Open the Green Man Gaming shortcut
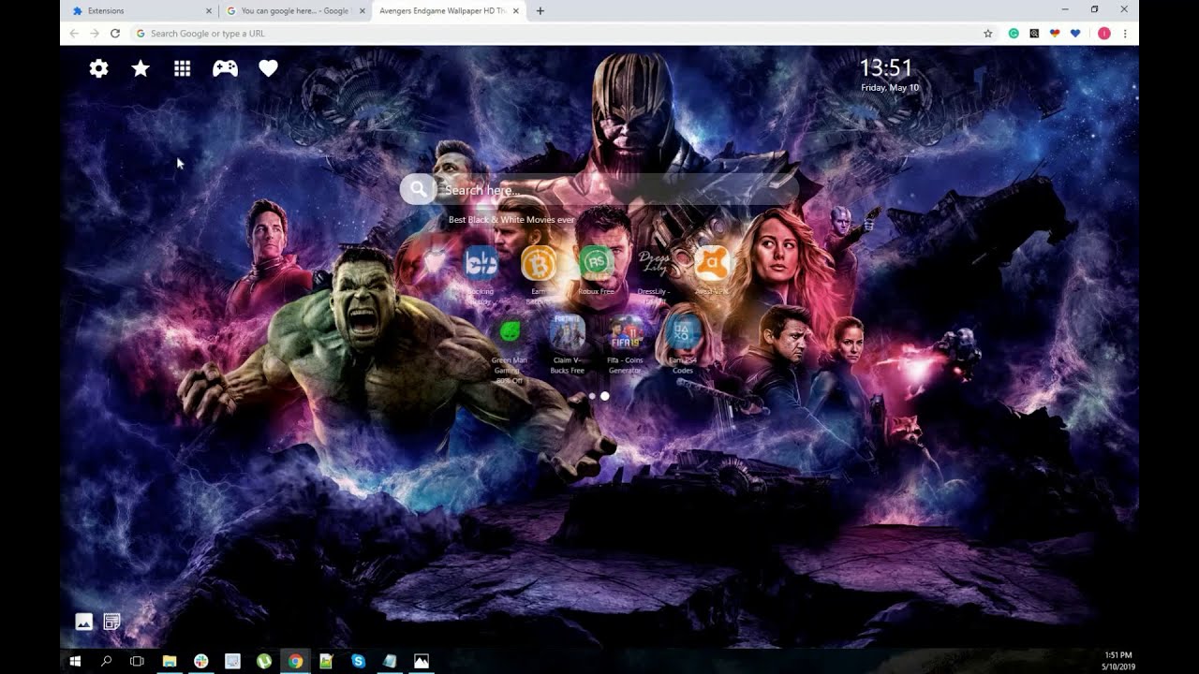This screenshot has height=674, width=1199. (x=510, y=331)
